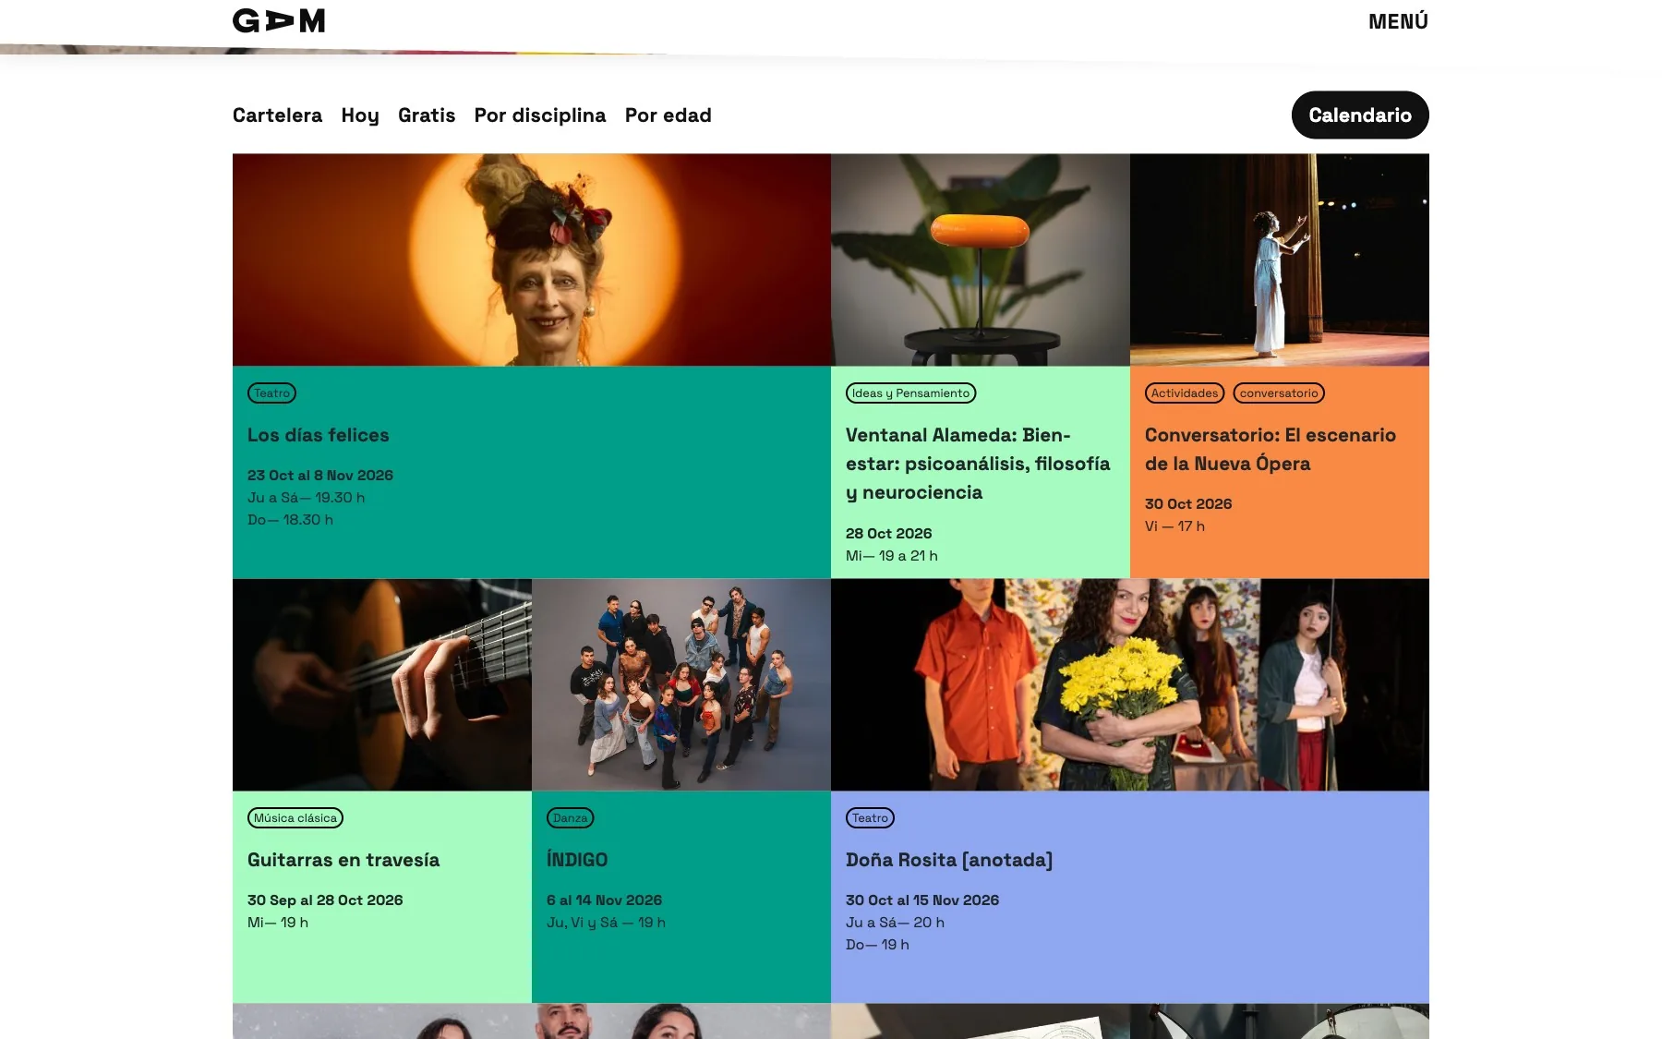Screen dimensions: 1662x1039
Task: Show Gratis events
Action: click(427, 115)
